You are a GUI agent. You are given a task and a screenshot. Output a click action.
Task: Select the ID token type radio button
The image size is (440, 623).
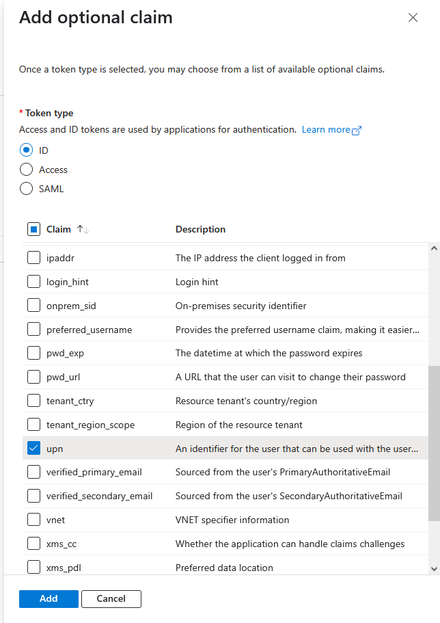point(27,150)
